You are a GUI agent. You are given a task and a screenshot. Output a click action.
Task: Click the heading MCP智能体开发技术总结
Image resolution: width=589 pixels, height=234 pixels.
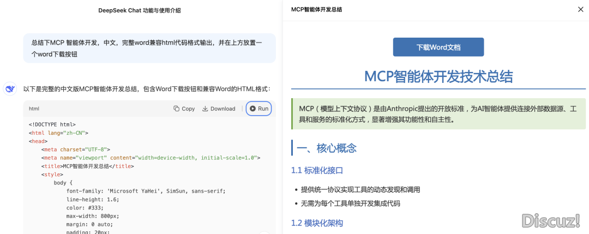point(438,76)
